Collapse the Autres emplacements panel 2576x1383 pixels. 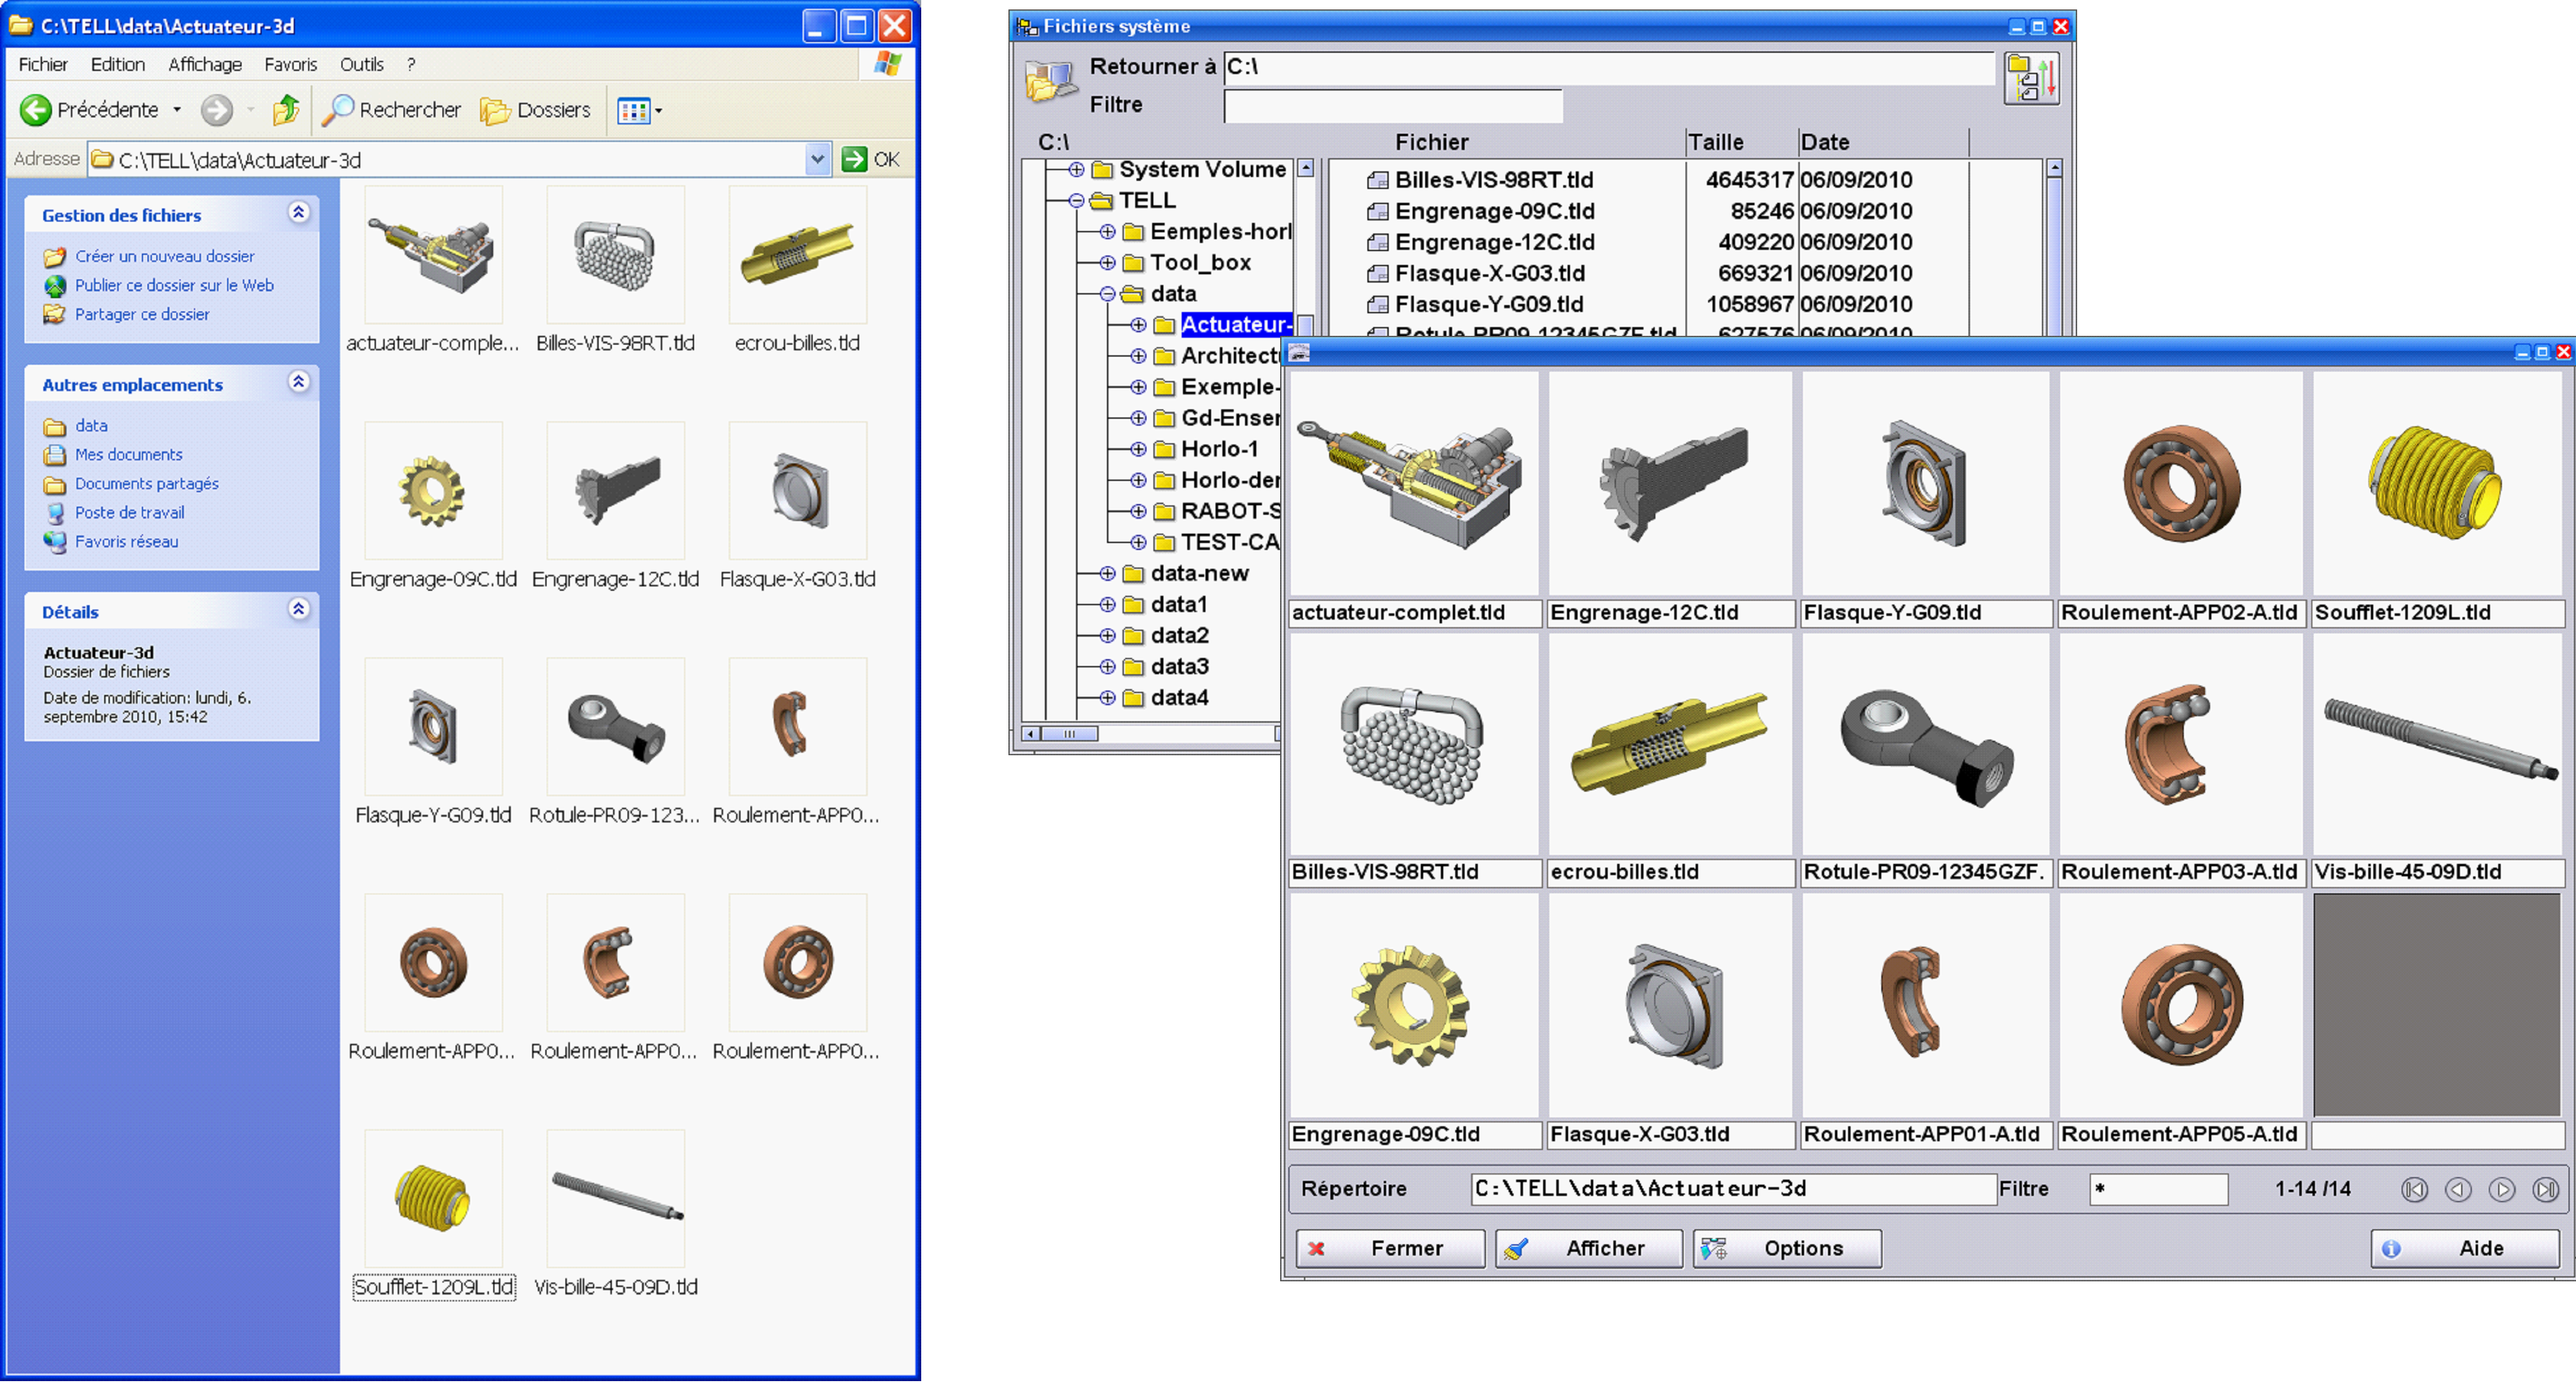[x=298, y=382]
